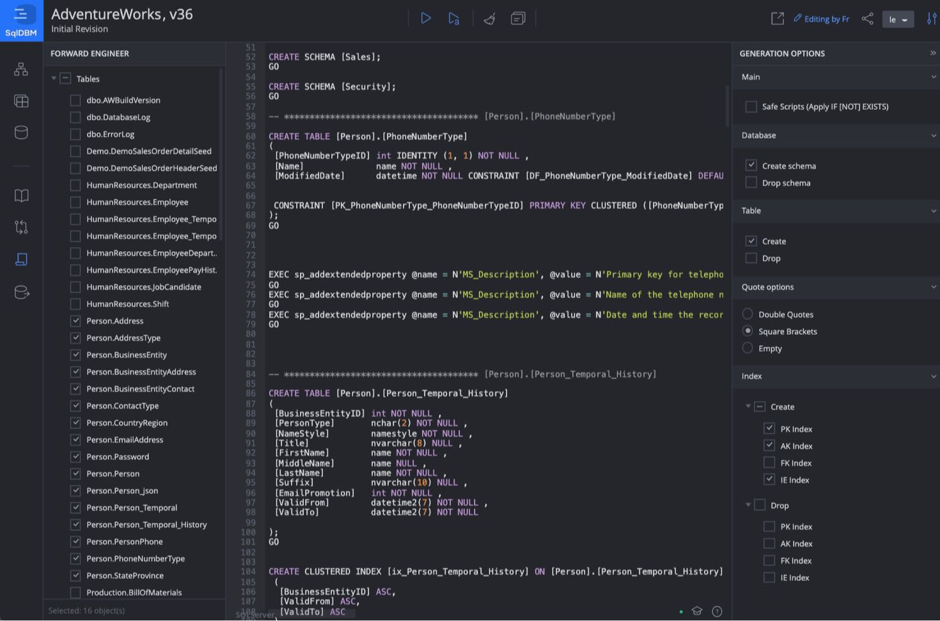Screen dimensions: 940x621
Task: Click the copy script icon in toolbar
Action: (518, 19)
